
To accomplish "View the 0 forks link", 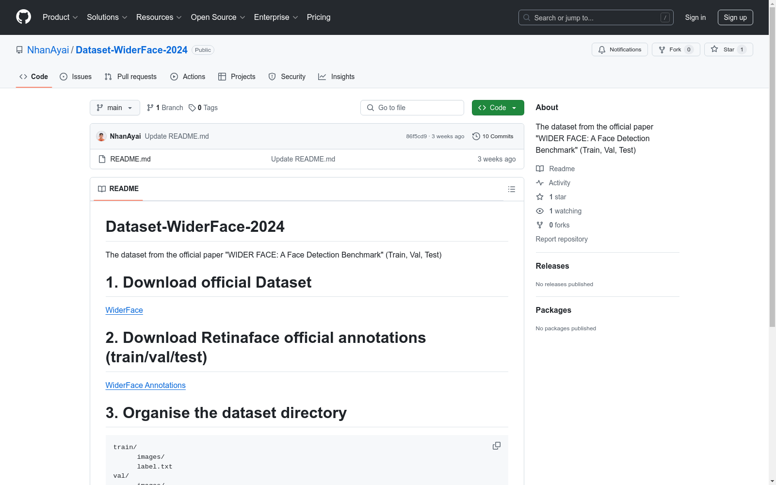I will pyautogui.click(x=553, y=225).
